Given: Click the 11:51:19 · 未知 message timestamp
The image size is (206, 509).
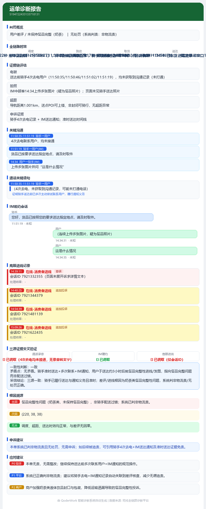Looking at the screenshot, I should coord(22,224).
